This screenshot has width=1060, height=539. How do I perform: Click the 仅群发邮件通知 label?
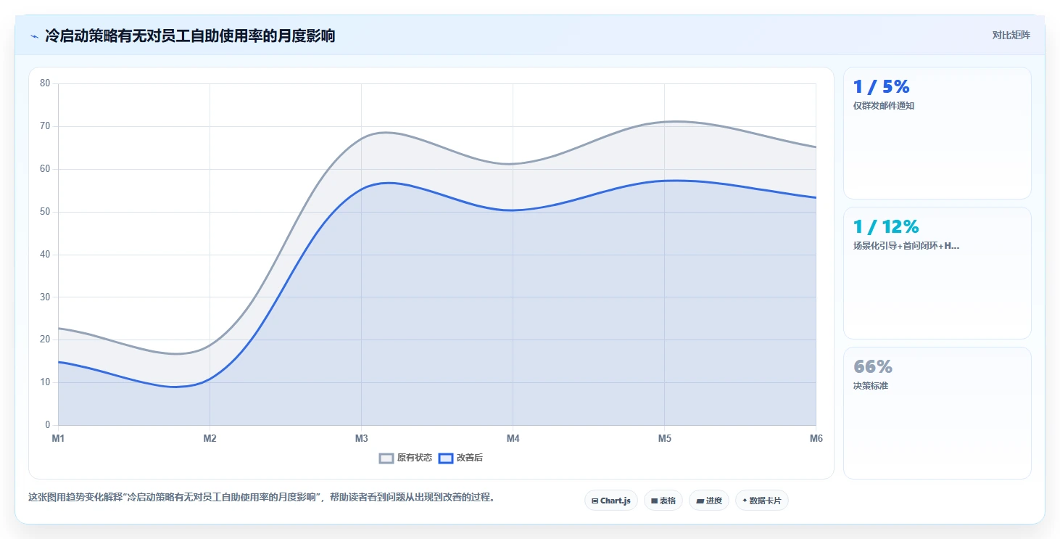(x=884, y=106)
